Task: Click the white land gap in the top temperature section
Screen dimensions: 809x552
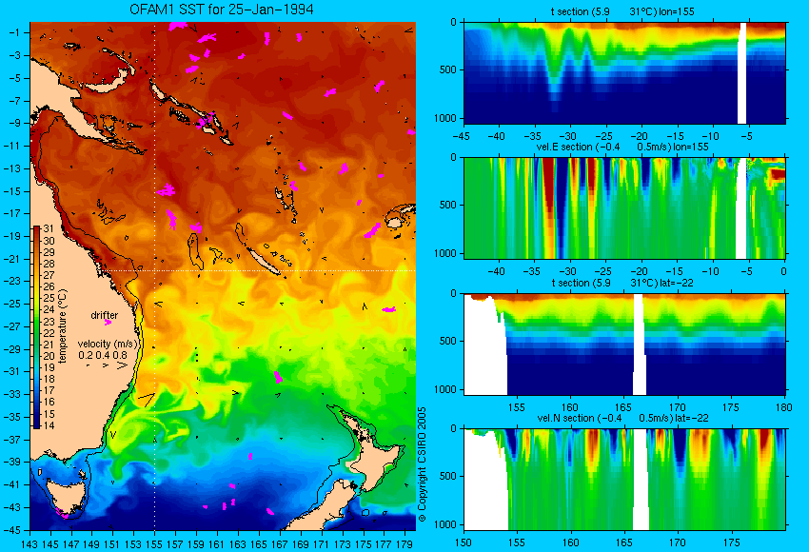Action: click(x=742, y=72)
